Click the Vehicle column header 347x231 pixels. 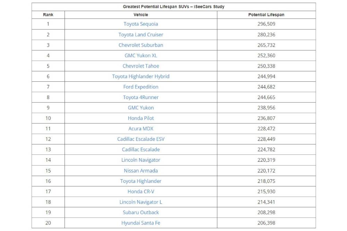coord(141,15)
